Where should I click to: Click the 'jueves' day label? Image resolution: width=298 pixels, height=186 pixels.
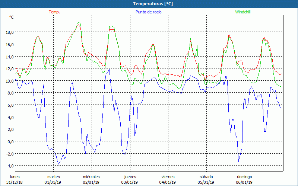pos(130,177)
